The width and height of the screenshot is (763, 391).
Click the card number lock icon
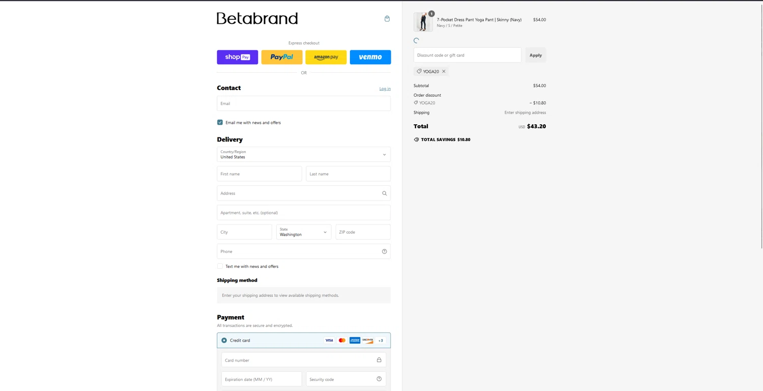point(379,360)
